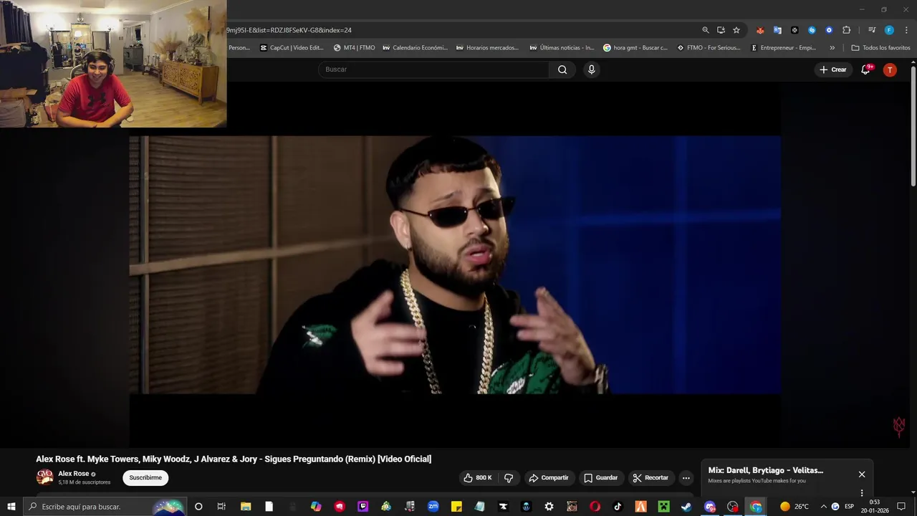Click the YouTube Buscar search field
This screenshot has height=516, width=917.
pyautogui.click(x=433, y=70)
